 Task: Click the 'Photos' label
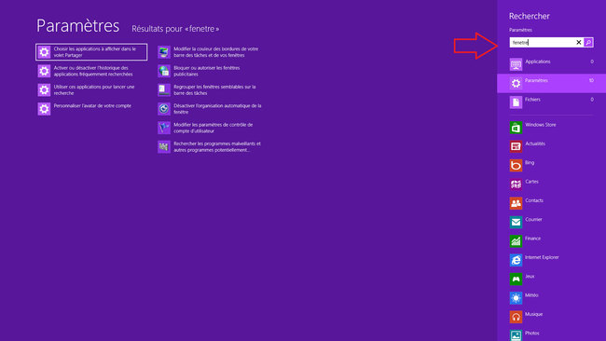531,333
